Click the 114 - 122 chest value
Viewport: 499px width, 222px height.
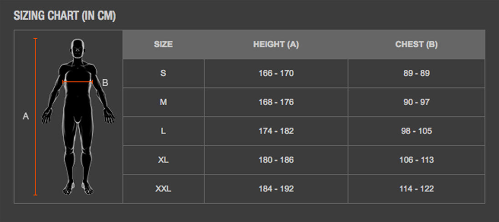(416, 189)
